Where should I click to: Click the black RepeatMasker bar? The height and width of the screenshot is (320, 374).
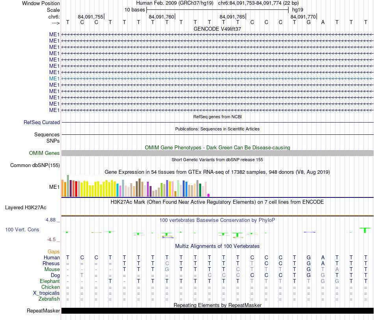pyautogui.click(x=217, y=311)
